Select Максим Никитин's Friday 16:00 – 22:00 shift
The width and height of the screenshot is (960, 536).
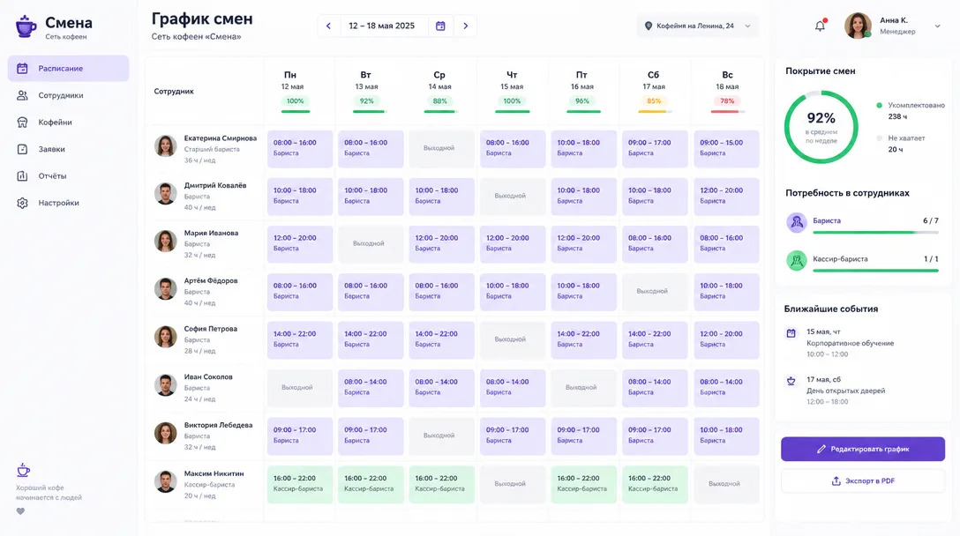pos(583,484)
